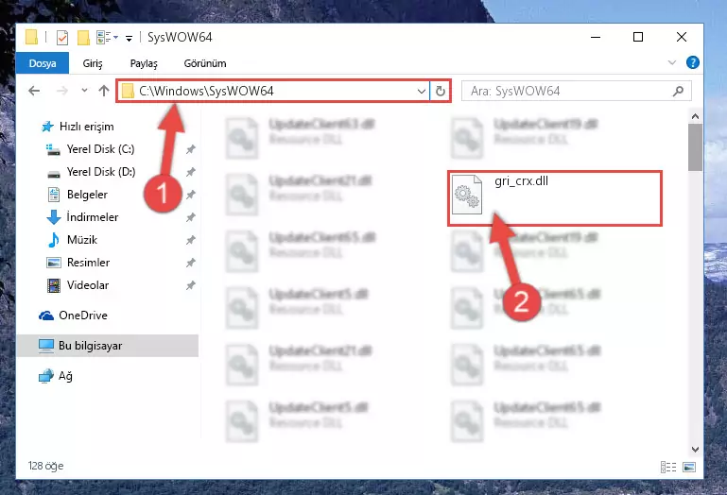The image size is (727, 495).
Task: Click the Ağ network icon
Action: point(46,376)
